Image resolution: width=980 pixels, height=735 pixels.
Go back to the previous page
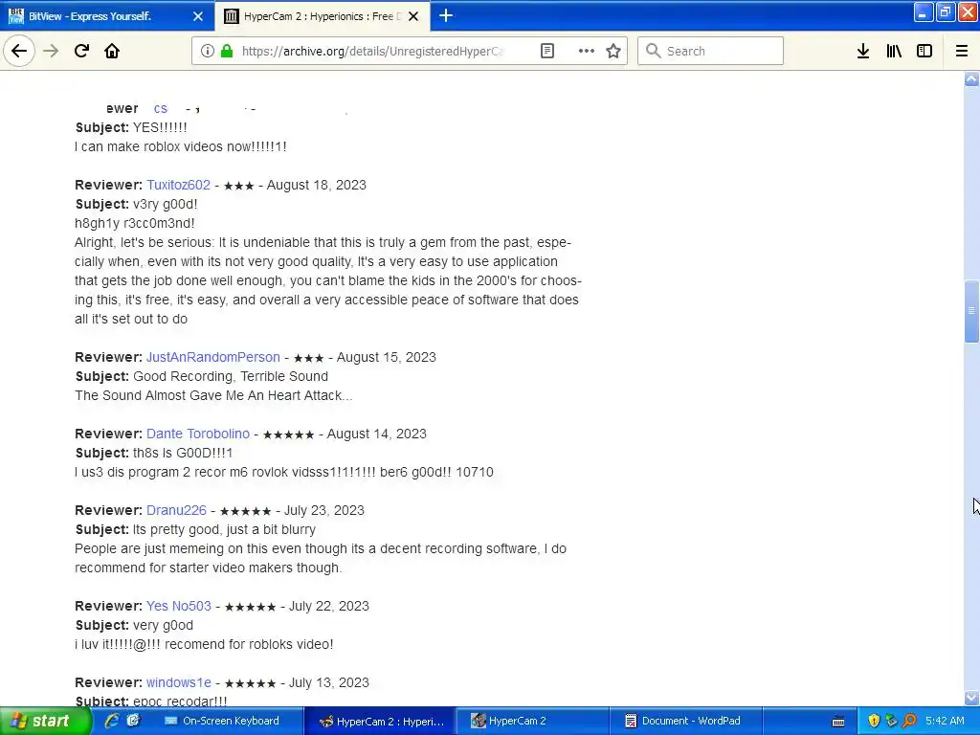(19, 51)
